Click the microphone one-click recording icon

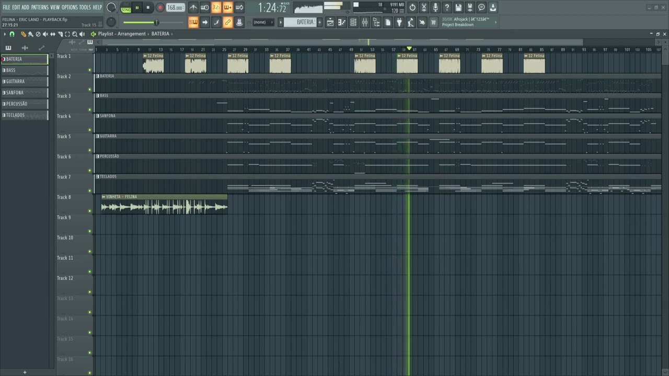pyautogui.click(x=435, y=7)
